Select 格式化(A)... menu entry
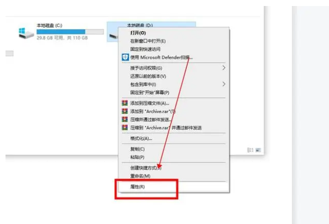The image size is (329, 224). click(141, 138)
